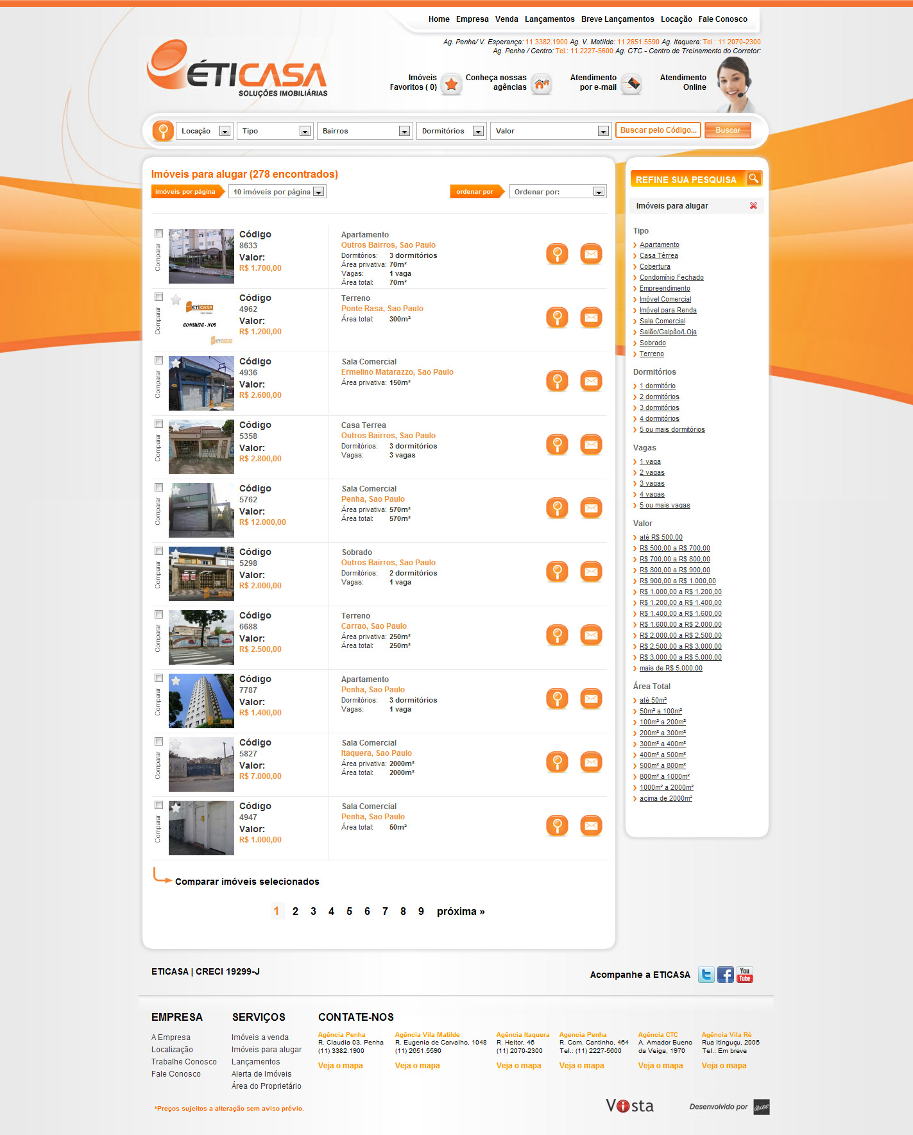The height and width of the screenshot is (1135, 913).
Task: View details of listing code 6688
Action: pyautogui.click(x=558, y=635)
